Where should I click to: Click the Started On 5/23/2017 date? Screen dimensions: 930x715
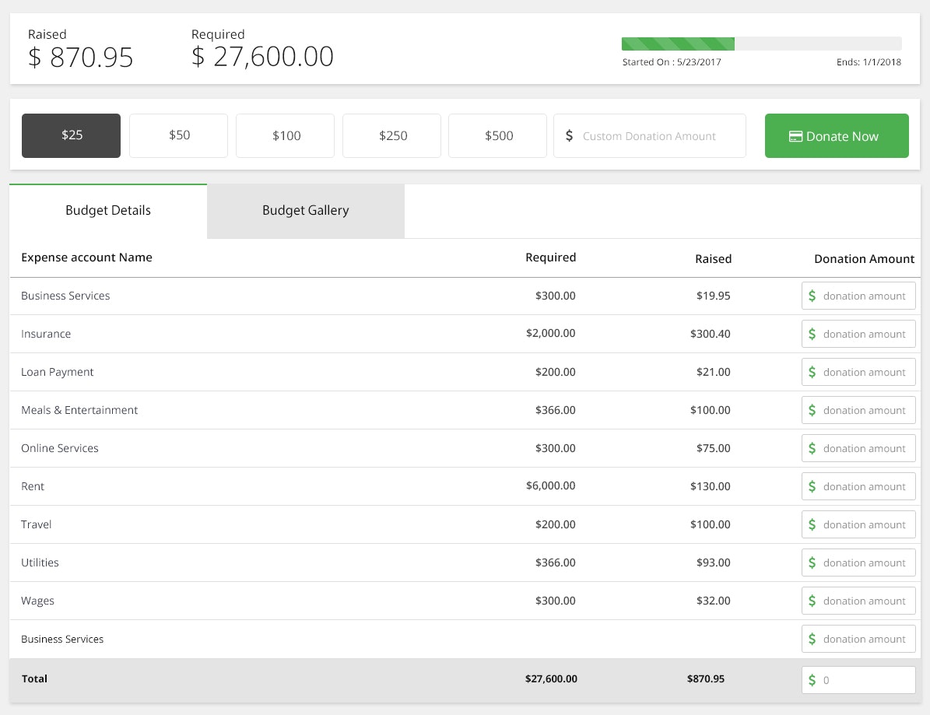[672, 61]
